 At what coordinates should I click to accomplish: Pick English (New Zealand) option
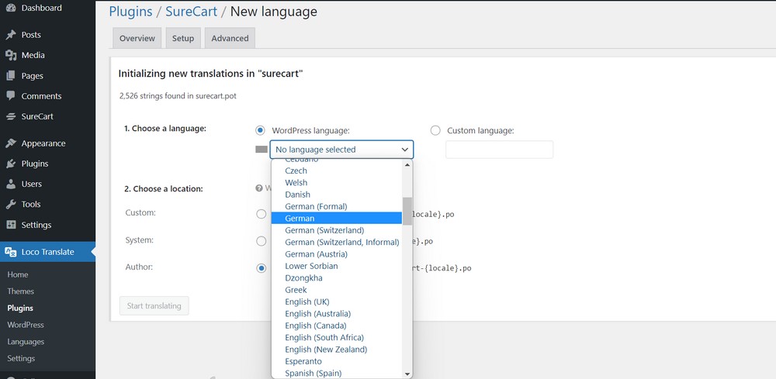[x=337, y=350]
